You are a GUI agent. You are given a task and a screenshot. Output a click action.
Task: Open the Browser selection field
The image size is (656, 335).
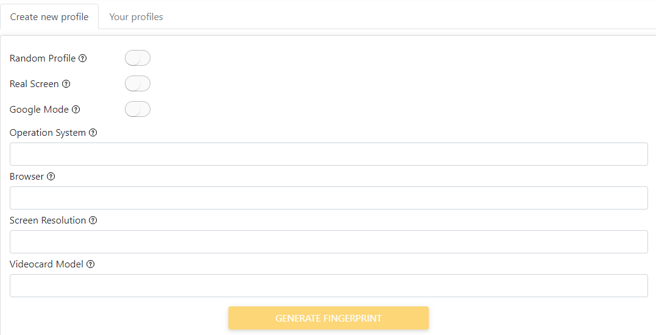pos(329,198)
